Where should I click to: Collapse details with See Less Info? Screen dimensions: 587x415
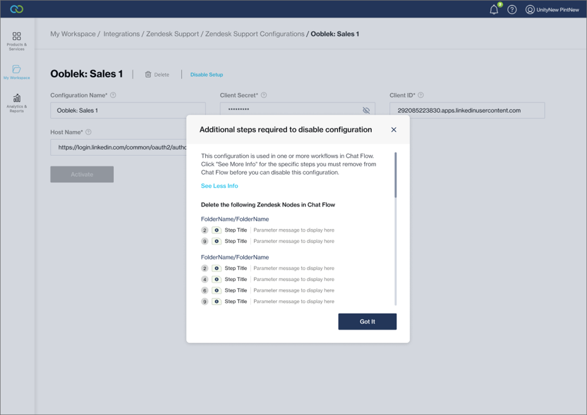click(x=219, y=186)
